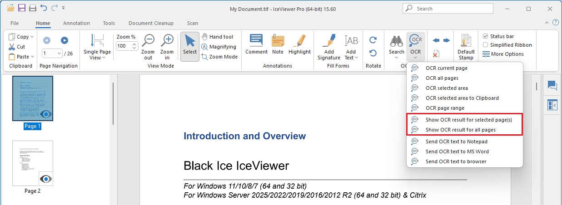
Task: Show OCR result for selected page(s)
Action: pos(464,120)
